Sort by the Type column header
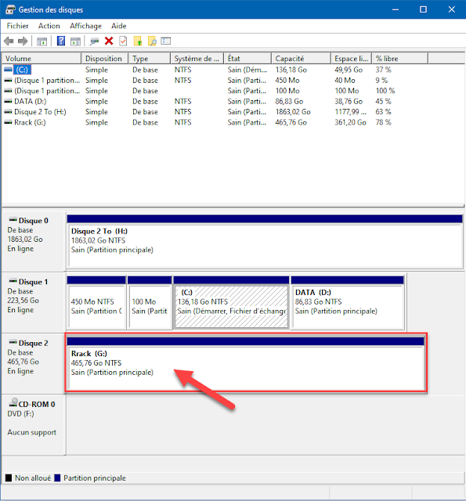The image size is (466, 501). pyautogui.click(x=150, y=59)
